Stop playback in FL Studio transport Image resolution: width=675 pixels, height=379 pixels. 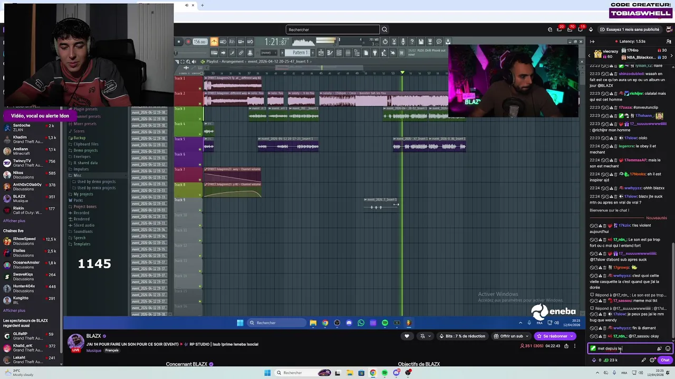pyautogui.click(x=179, y=42)
